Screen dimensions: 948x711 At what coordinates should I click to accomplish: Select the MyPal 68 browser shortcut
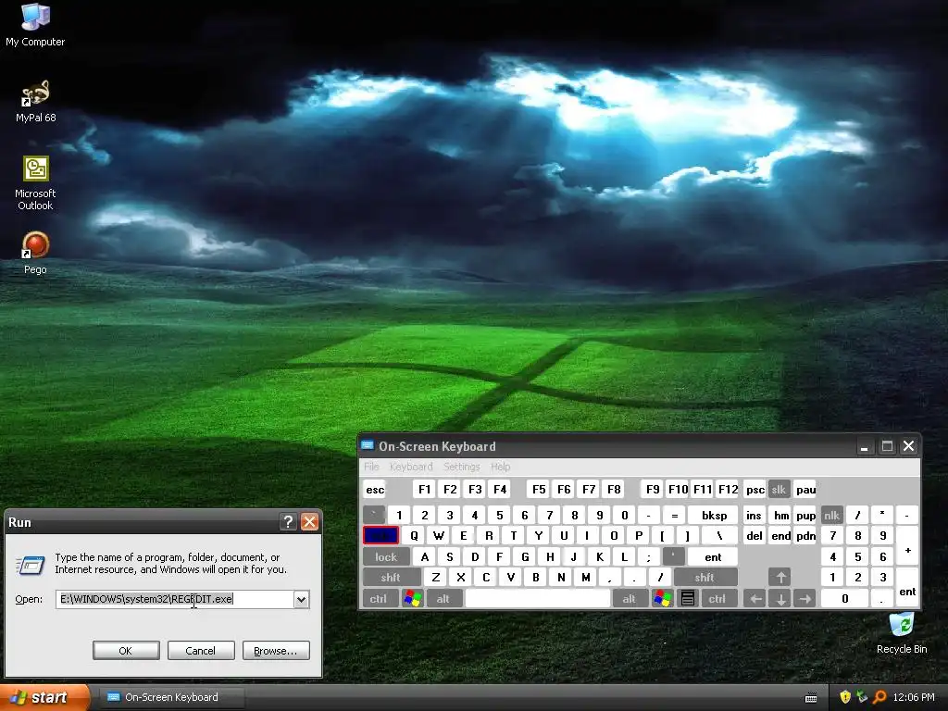click(35, 102)
